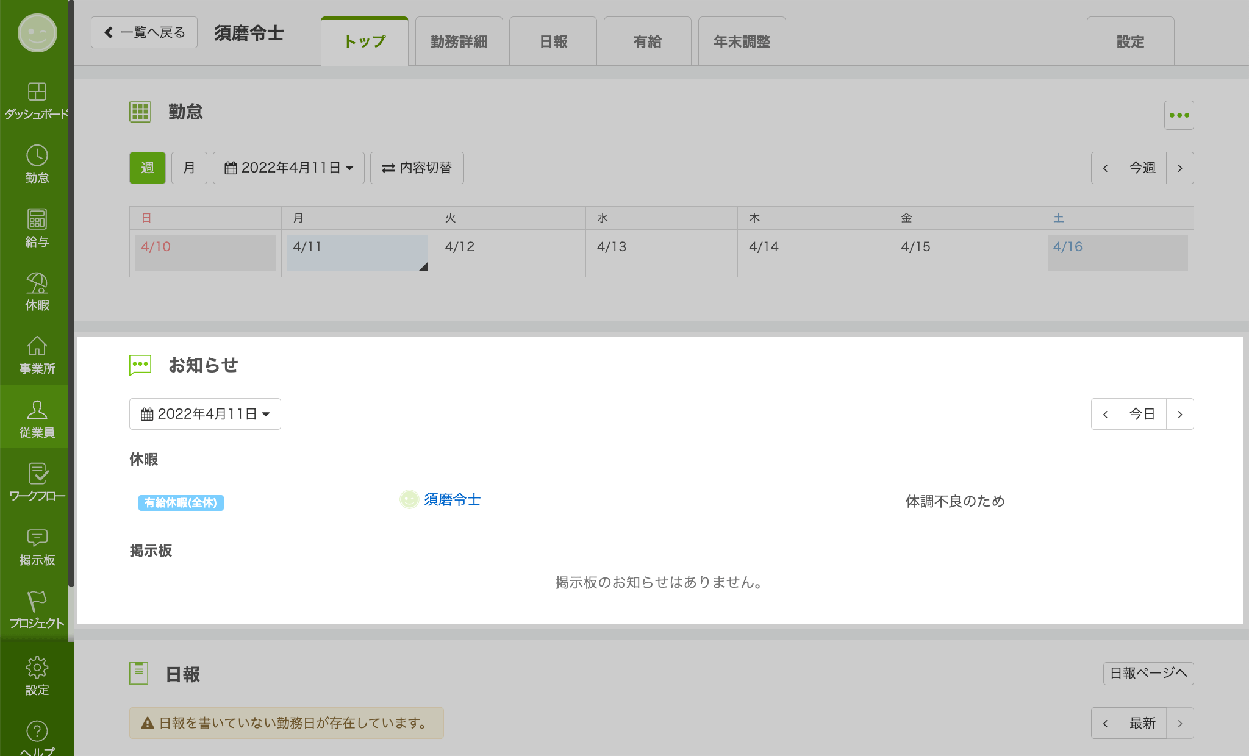Select the 4/11 calendar day cell

pos(357,252)
